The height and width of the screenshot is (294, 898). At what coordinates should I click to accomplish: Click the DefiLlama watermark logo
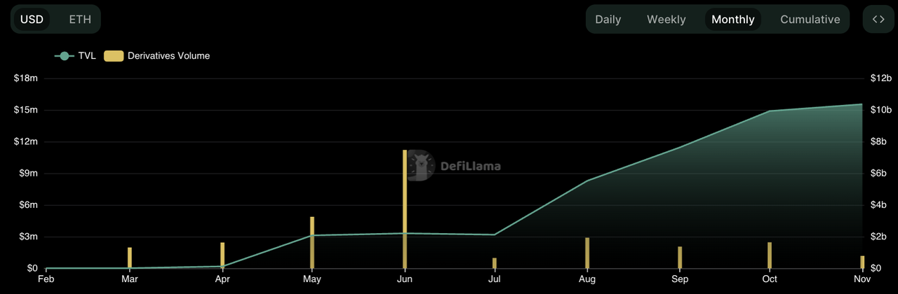coord(454,167)
